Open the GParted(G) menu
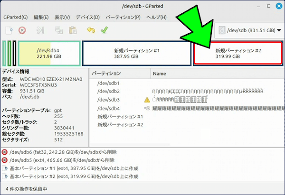Viewport: 285px width, 195px height. (x=15, y=17)
